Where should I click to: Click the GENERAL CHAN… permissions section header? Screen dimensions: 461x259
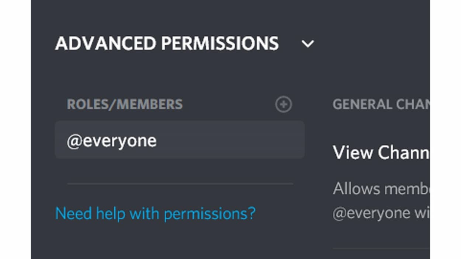[381, 105]
